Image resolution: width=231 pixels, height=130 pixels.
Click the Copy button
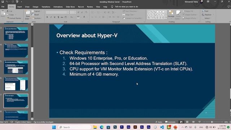10,15
